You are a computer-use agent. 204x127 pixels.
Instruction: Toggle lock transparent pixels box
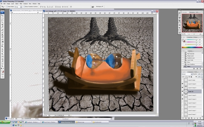[x=186, y=77]
